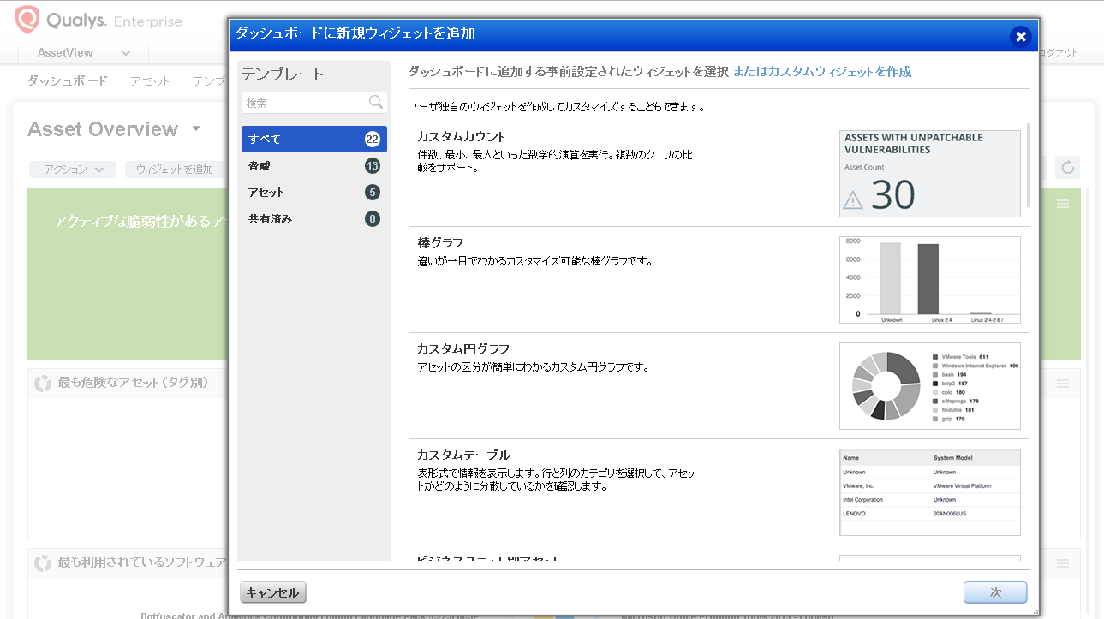
Task: Select the アセット template category
Action: 314,192
